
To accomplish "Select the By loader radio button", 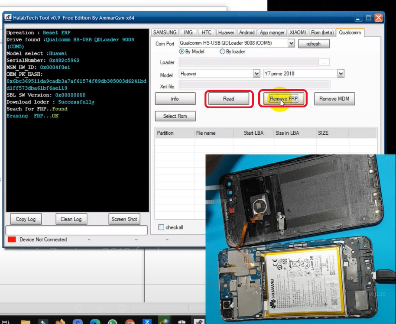I will pos(222,52).
